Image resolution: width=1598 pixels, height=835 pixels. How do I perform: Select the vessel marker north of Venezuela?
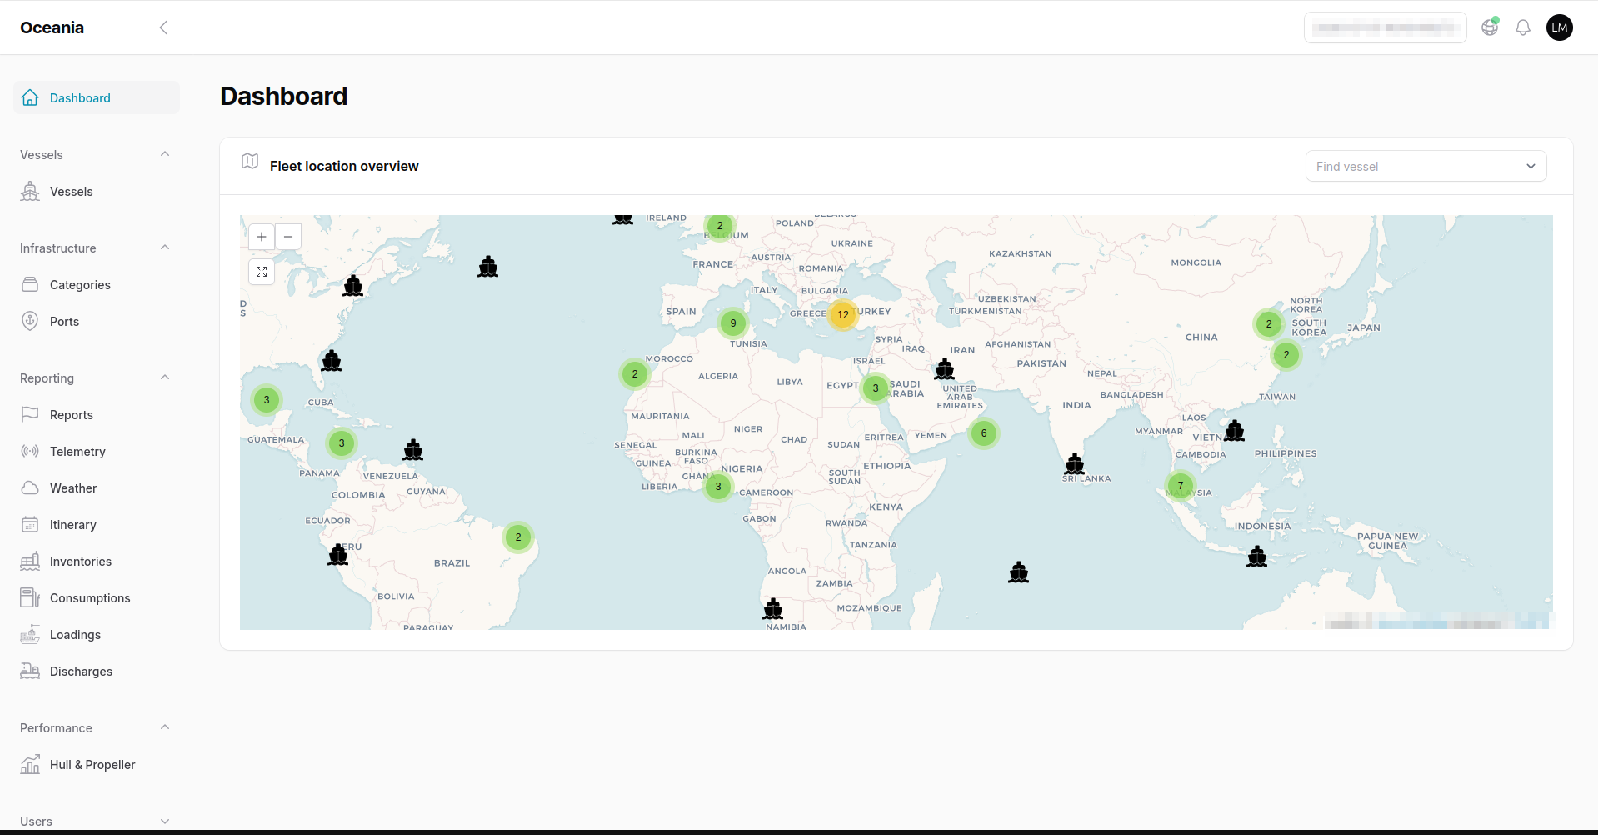tap(413, 450)
